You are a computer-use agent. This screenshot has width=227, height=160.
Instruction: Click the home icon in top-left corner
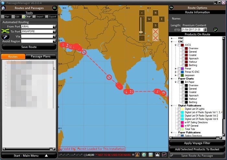[x=3, y=8]
